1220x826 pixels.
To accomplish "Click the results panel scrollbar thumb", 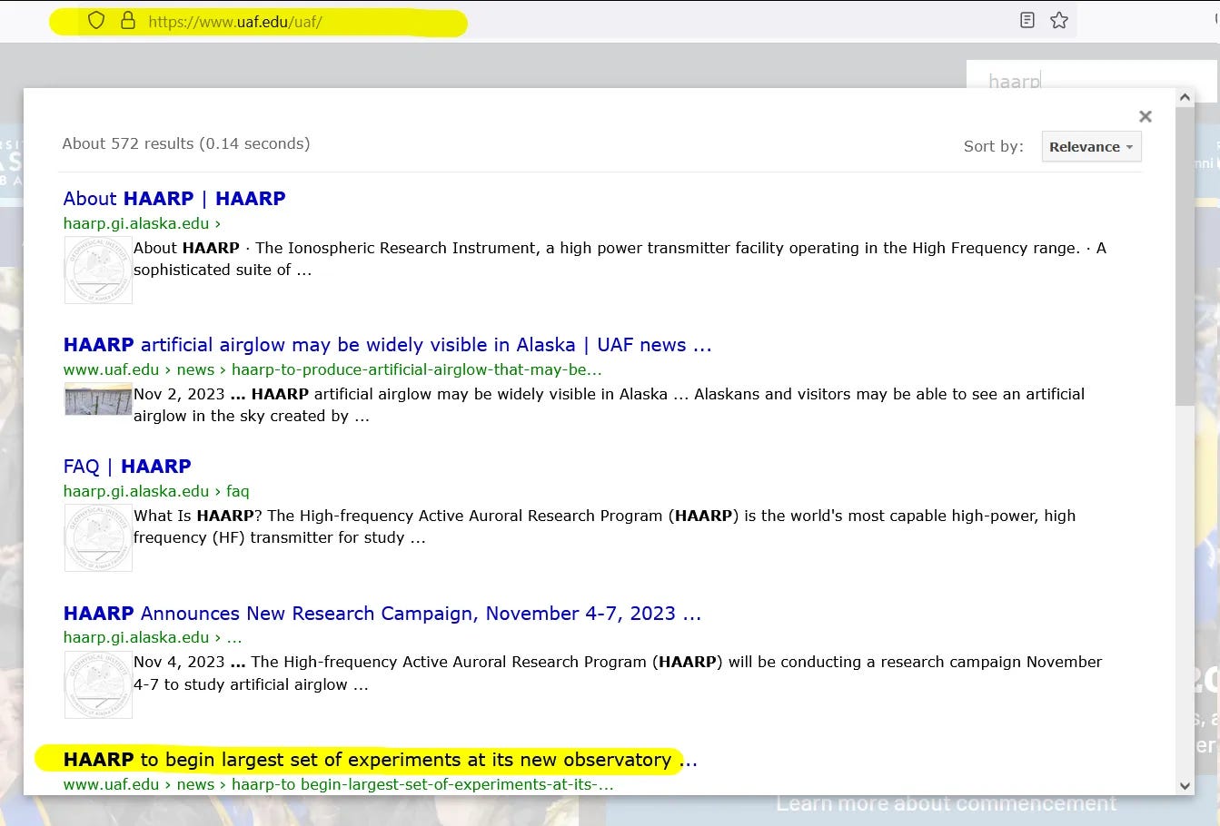I will point(1185,256).
